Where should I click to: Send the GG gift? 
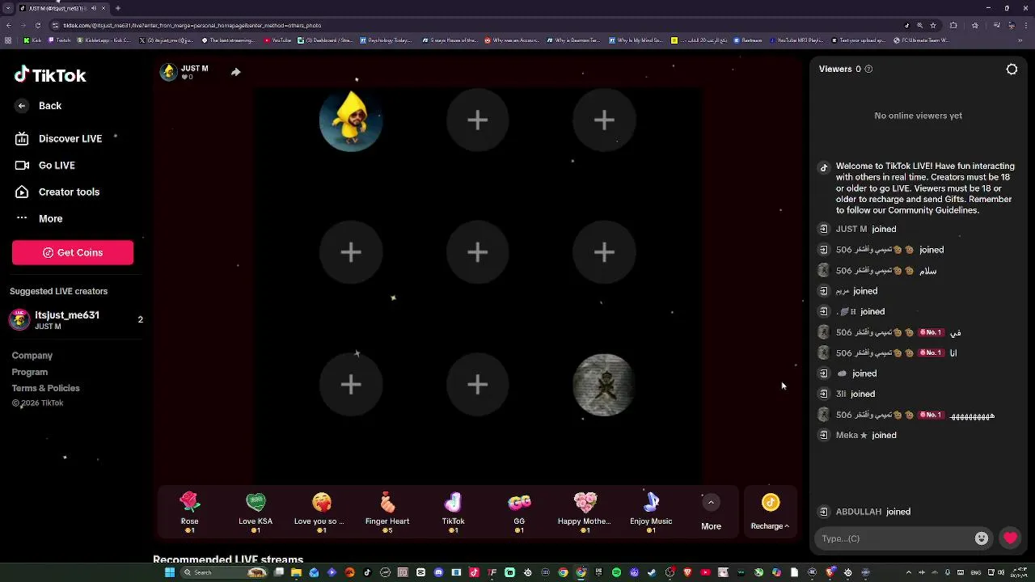pos(519,512)
